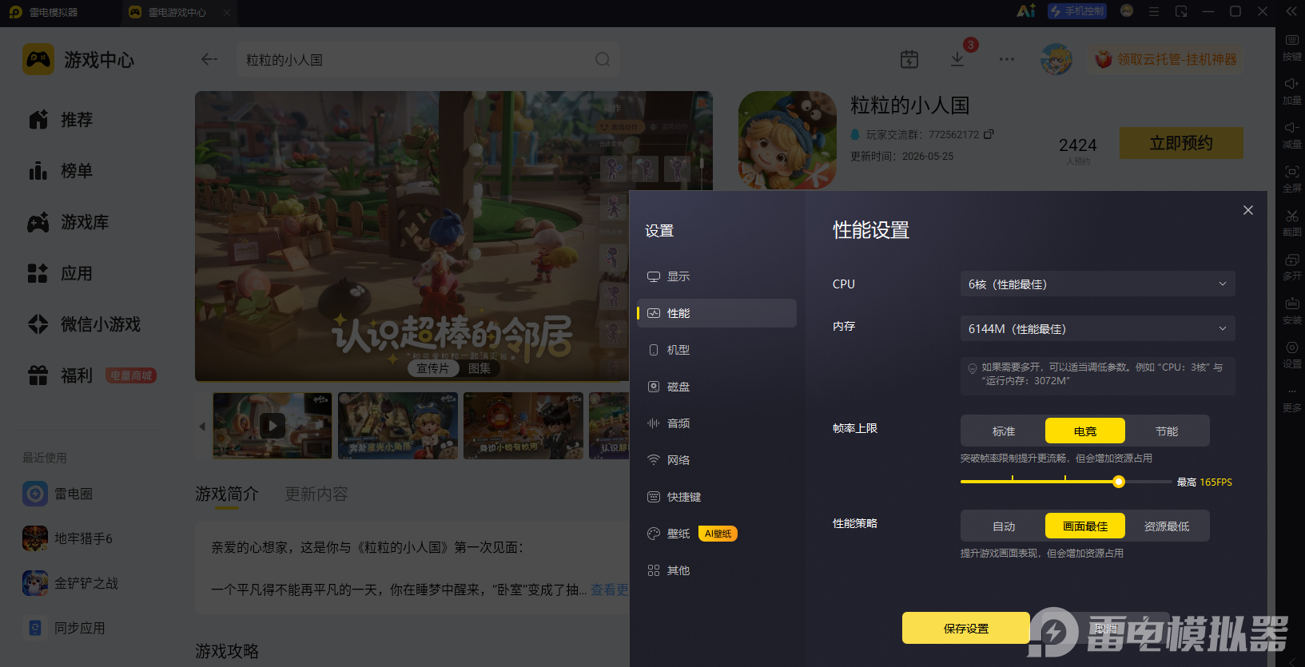Open the three-dot more options menu
Screen dimensions: 1305x667
pyautogui.click(x=1007, y=59)
